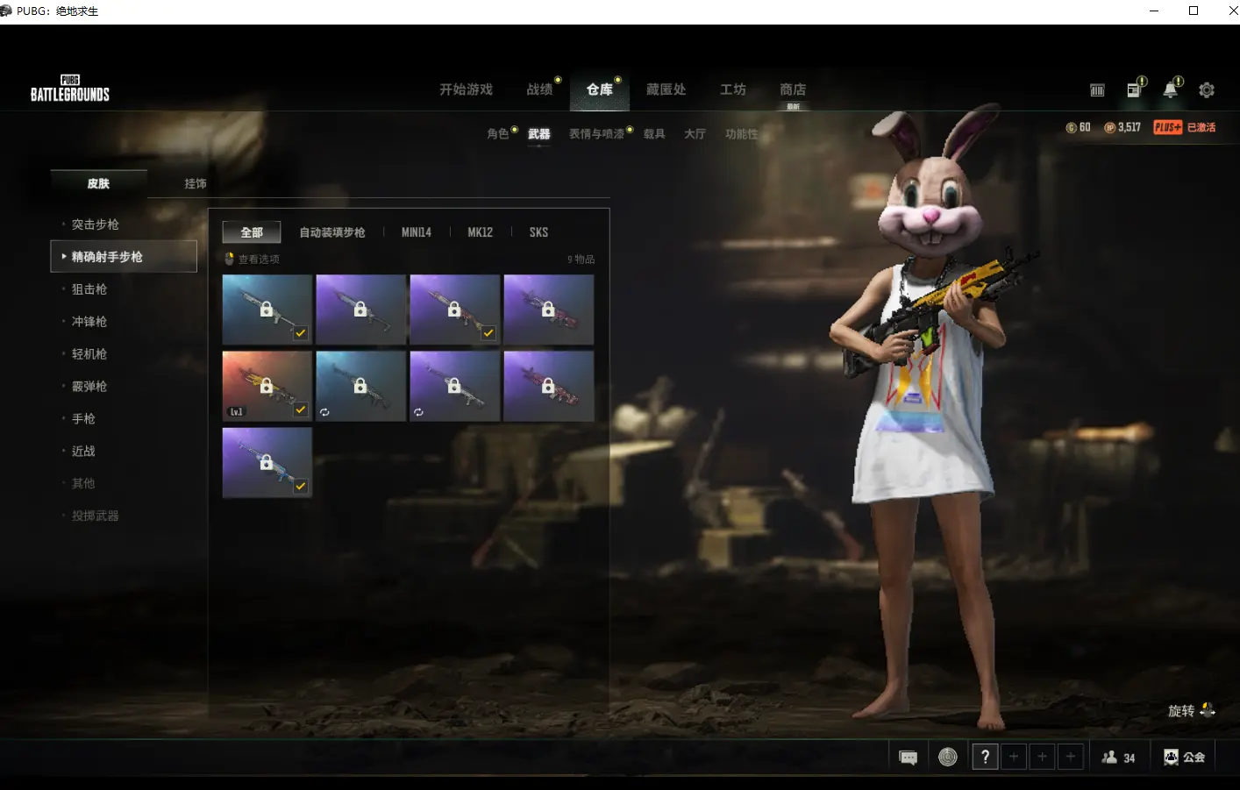Click the lv.1 badge on the orange skin
1240x790 pixels.
237,412
